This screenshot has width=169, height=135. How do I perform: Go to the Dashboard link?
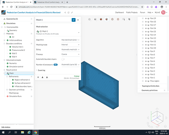[119, 12]
